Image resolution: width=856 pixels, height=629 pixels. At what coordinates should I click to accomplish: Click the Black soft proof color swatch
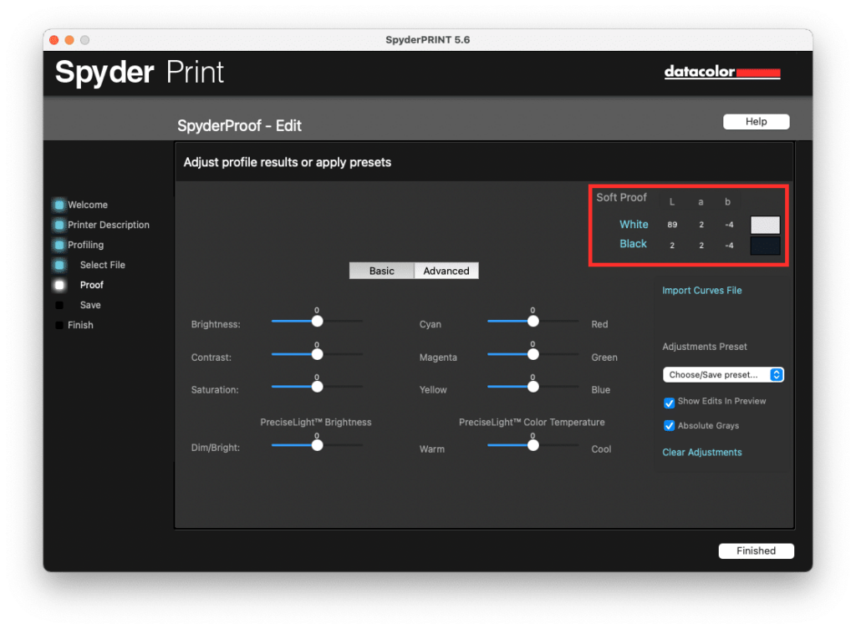[x=766, y=246]
